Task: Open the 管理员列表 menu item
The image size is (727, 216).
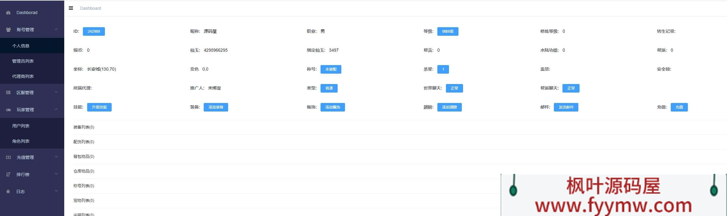Action: point(23,61)
